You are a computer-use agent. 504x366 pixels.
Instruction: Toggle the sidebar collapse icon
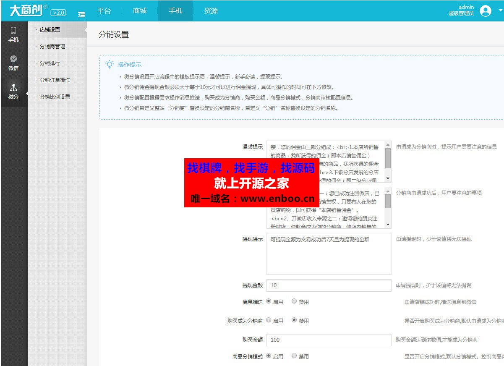81,14
